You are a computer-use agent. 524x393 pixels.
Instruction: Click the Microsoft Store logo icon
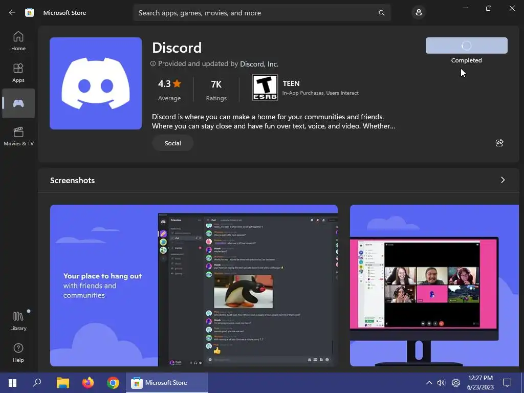pyautogui.click(x=29, y=13)
